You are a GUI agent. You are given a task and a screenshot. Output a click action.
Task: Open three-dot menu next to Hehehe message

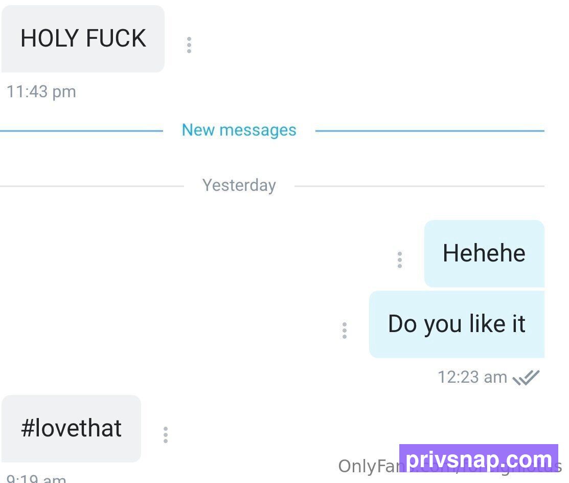point(400,260)
